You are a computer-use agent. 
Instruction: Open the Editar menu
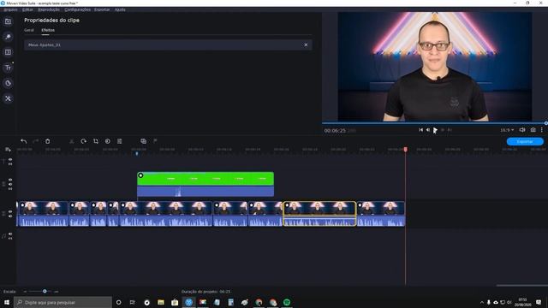point(27,9)
